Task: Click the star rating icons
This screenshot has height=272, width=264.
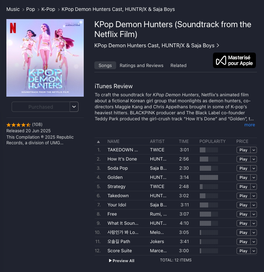Action: tap(18, 125)
